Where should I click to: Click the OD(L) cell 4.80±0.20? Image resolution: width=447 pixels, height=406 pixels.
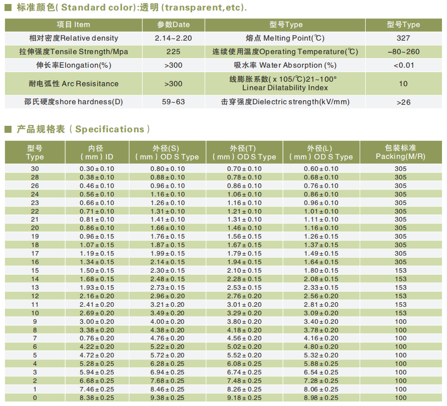321,347
